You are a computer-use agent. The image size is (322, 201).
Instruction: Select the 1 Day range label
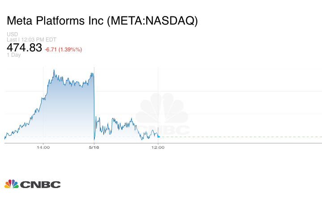pyautogui.click(x=13, y=55)
